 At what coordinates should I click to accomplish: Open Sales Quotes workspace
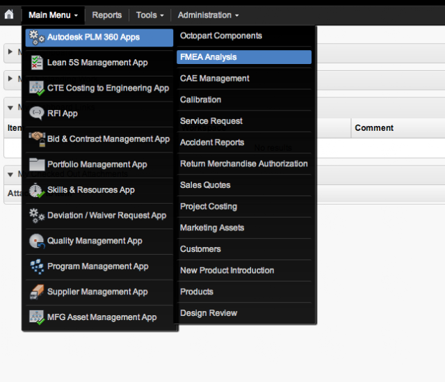[244, 185]
